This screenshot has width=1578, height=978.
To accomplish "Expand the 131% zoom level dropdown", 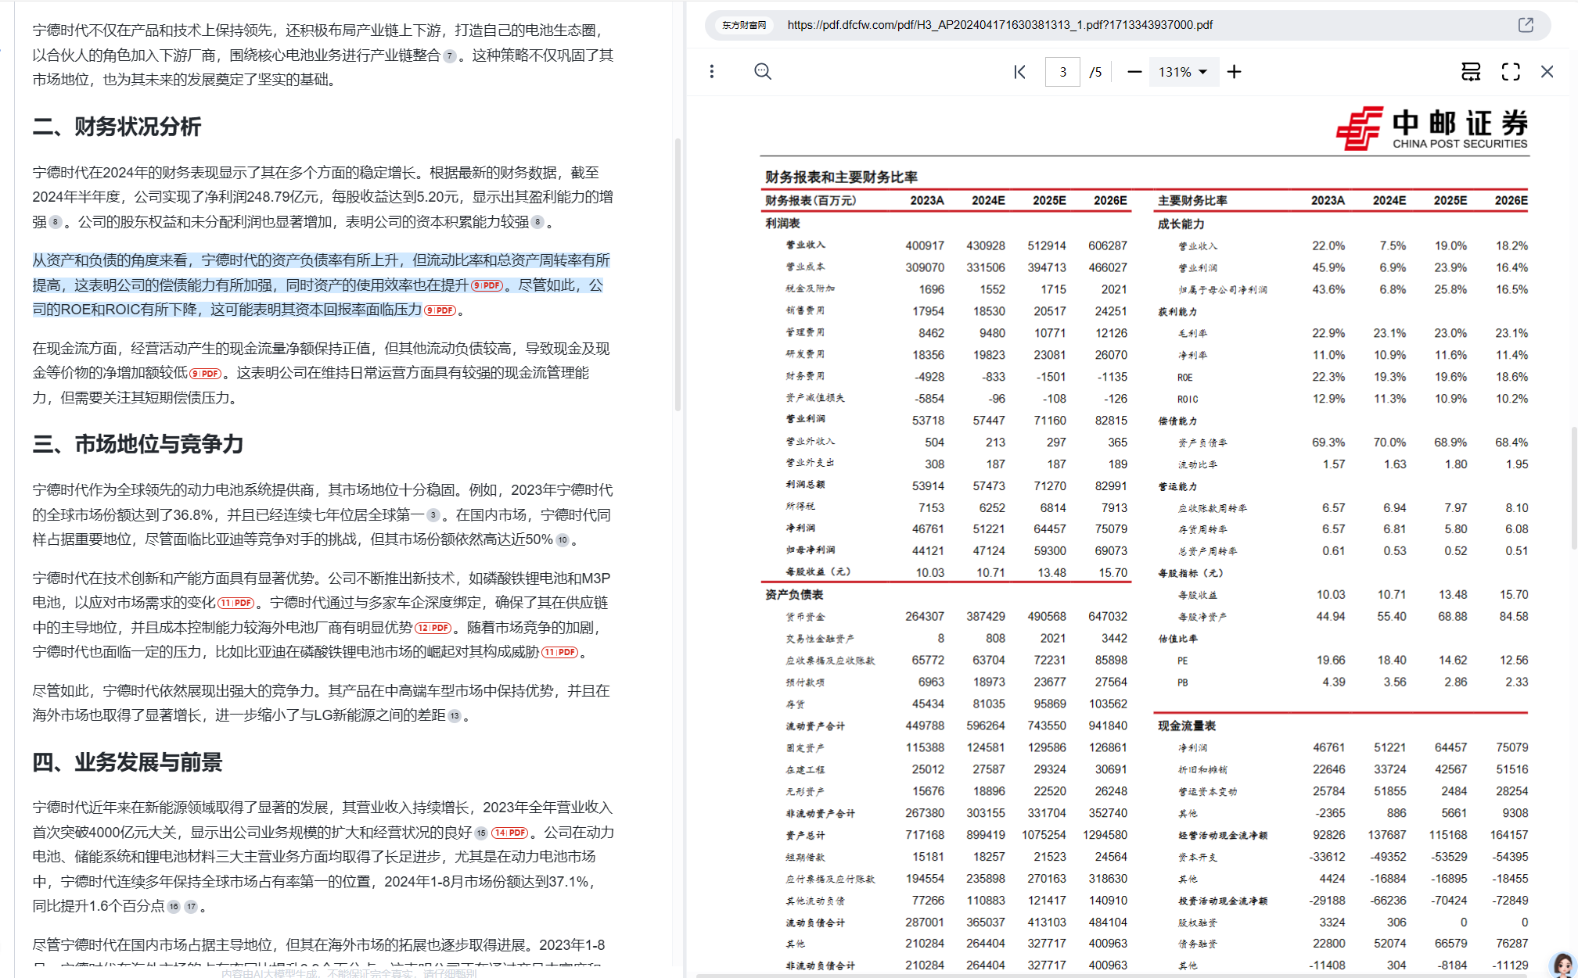I will click(1184, 72).
